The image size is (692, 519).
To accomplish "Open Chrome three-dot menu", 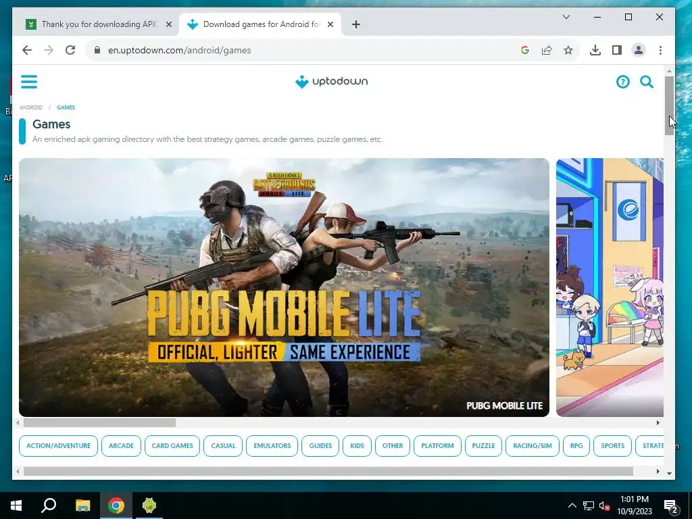I will pos(660,50).
